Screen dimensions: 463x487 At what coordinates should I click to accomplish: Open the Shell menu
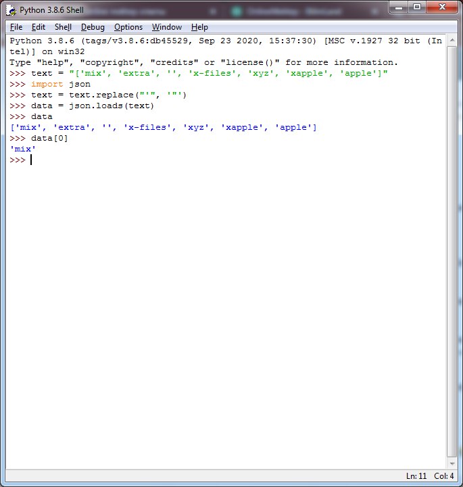(x=63, y=27)
